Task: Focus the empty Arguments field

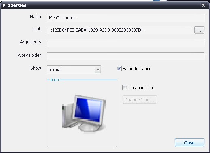Action: (125, 43)
